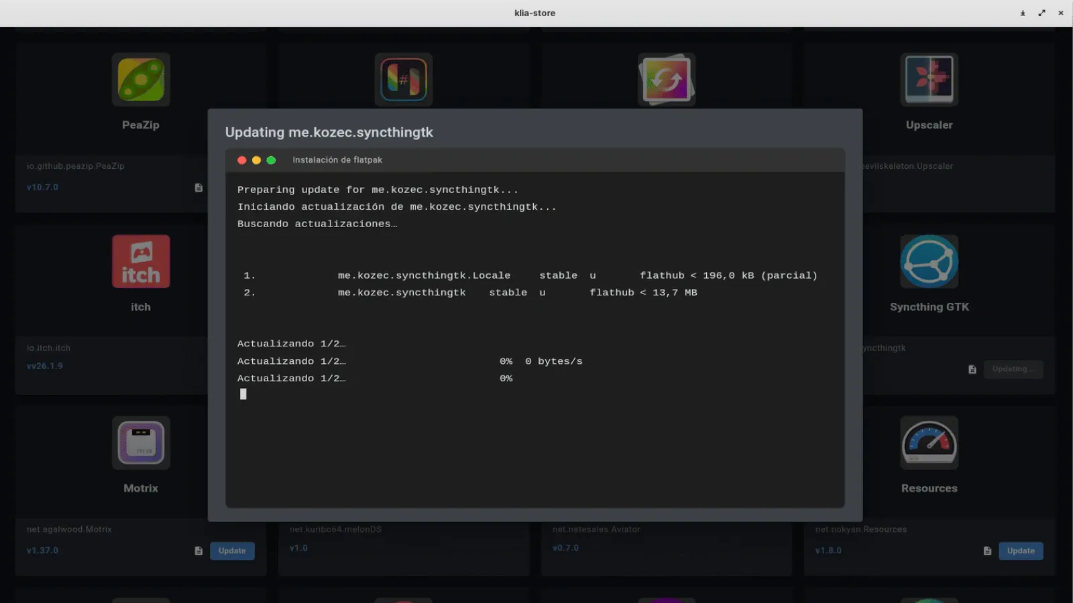Click the '196,0 kB (parcial)' download size
The width and height of the screenshot is (1073, 603).
tap(760, 276)
